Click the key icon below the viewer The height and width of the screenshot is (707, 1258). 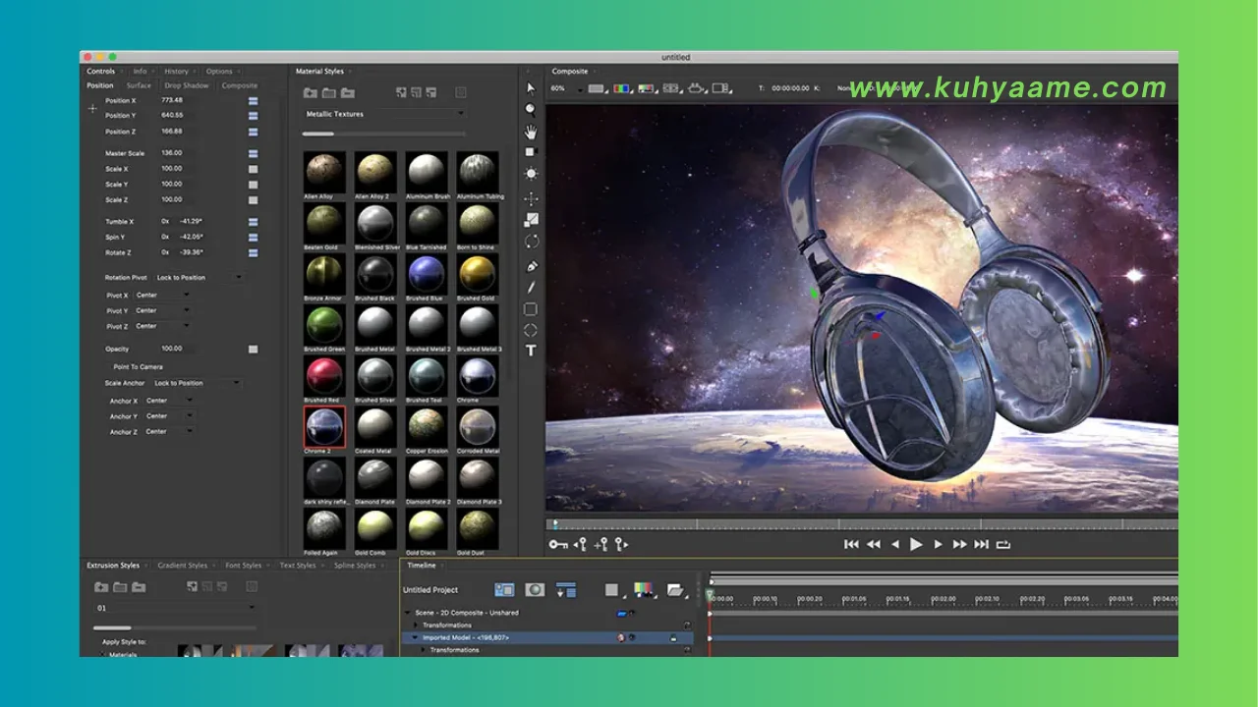[x=558, y=544]
